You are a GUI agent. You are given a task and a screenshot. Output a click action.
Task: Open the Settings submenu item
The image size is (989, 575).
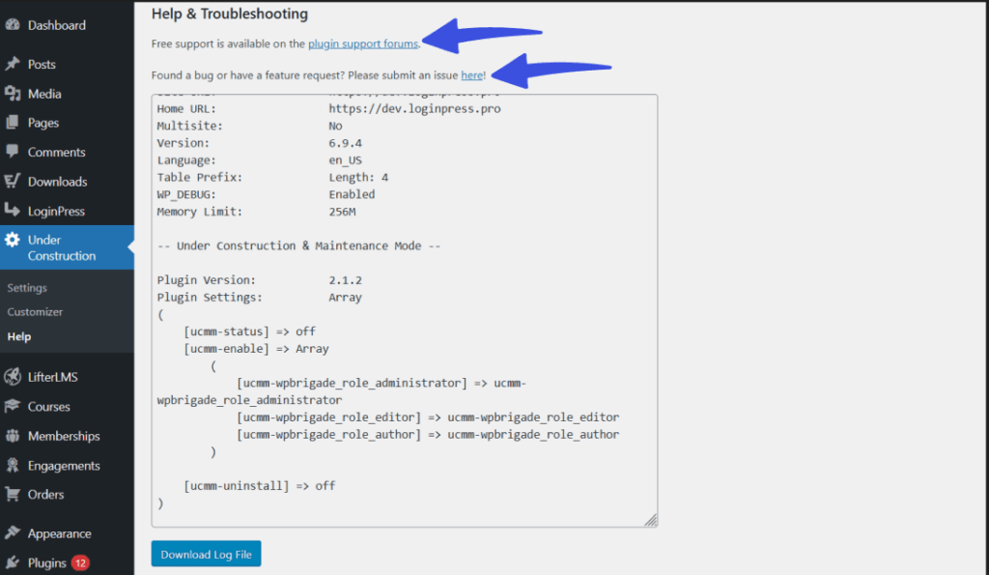click(27, 288)
